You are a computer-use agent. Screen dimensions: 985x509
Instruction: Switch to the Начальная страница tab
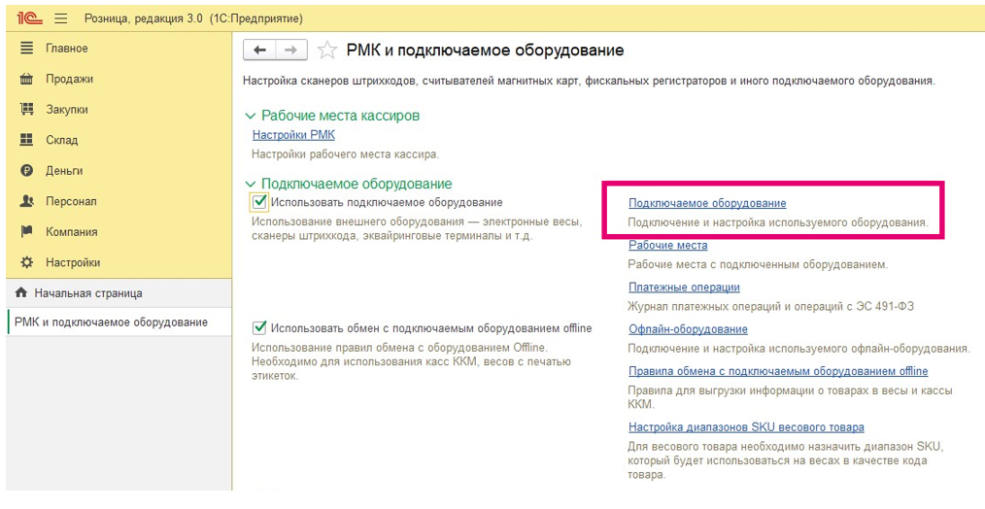tap(87, 292)
